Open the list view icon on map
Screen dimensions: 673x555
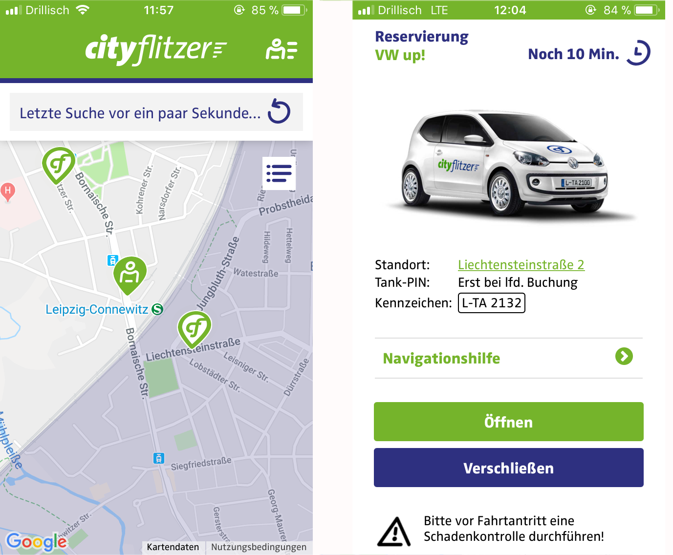pyautogui.click(x=279, y=173)
